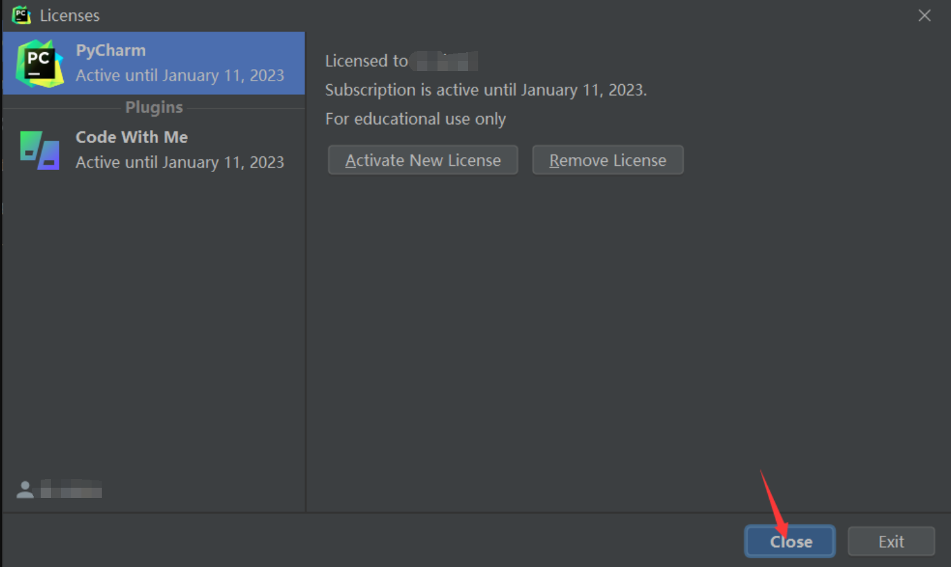Click the Exit button
Screen dimensions: 951x567
click(891, 541)
